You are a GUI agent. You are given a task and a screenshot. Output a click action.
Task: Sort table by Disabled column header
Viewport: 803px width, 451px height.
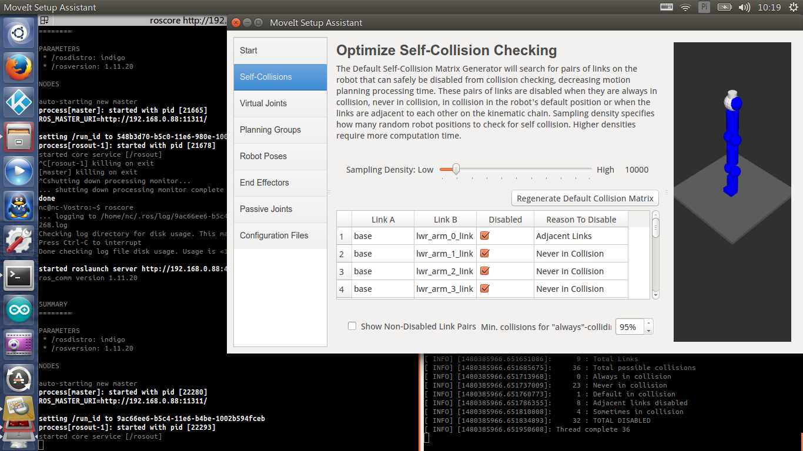506,219
